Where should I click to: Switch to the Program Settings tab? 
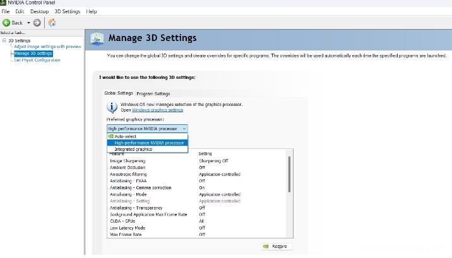[x=153, y=93]
